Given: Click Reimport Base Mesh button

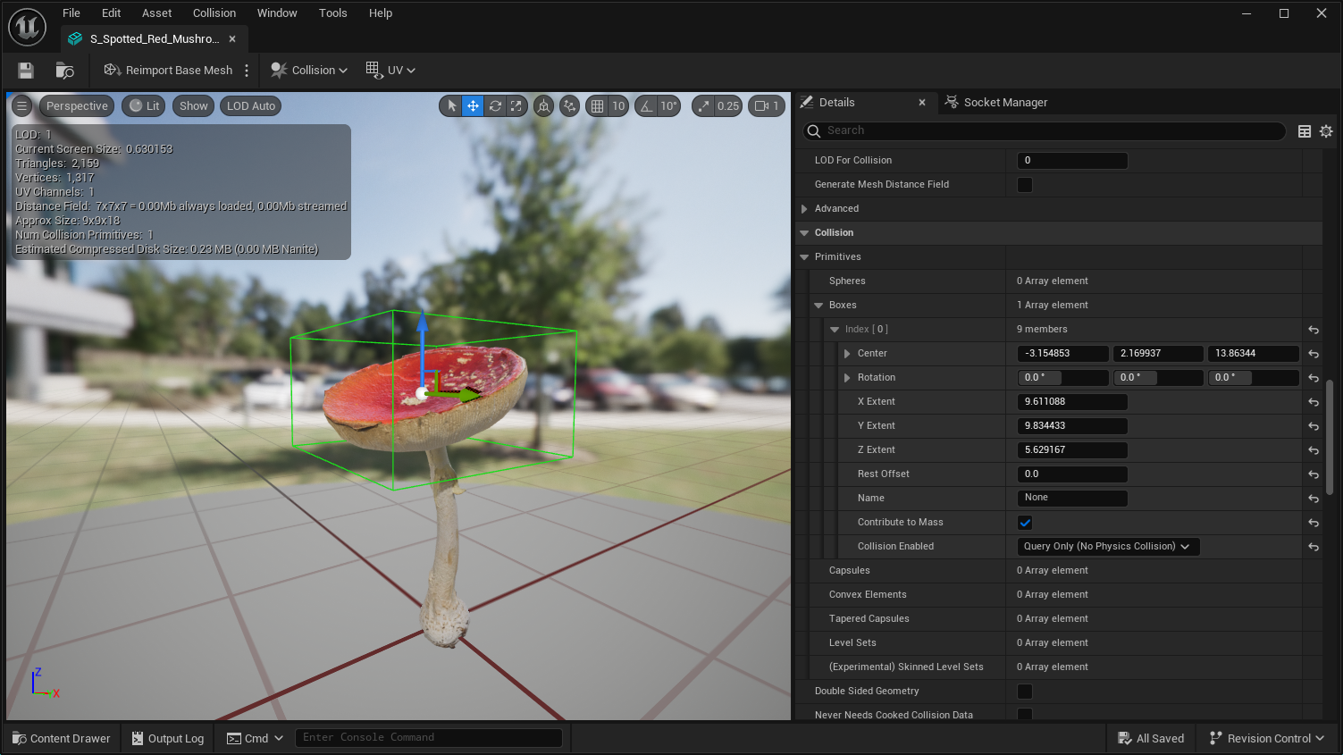Looking at the screenshot, I should [169, 70].
